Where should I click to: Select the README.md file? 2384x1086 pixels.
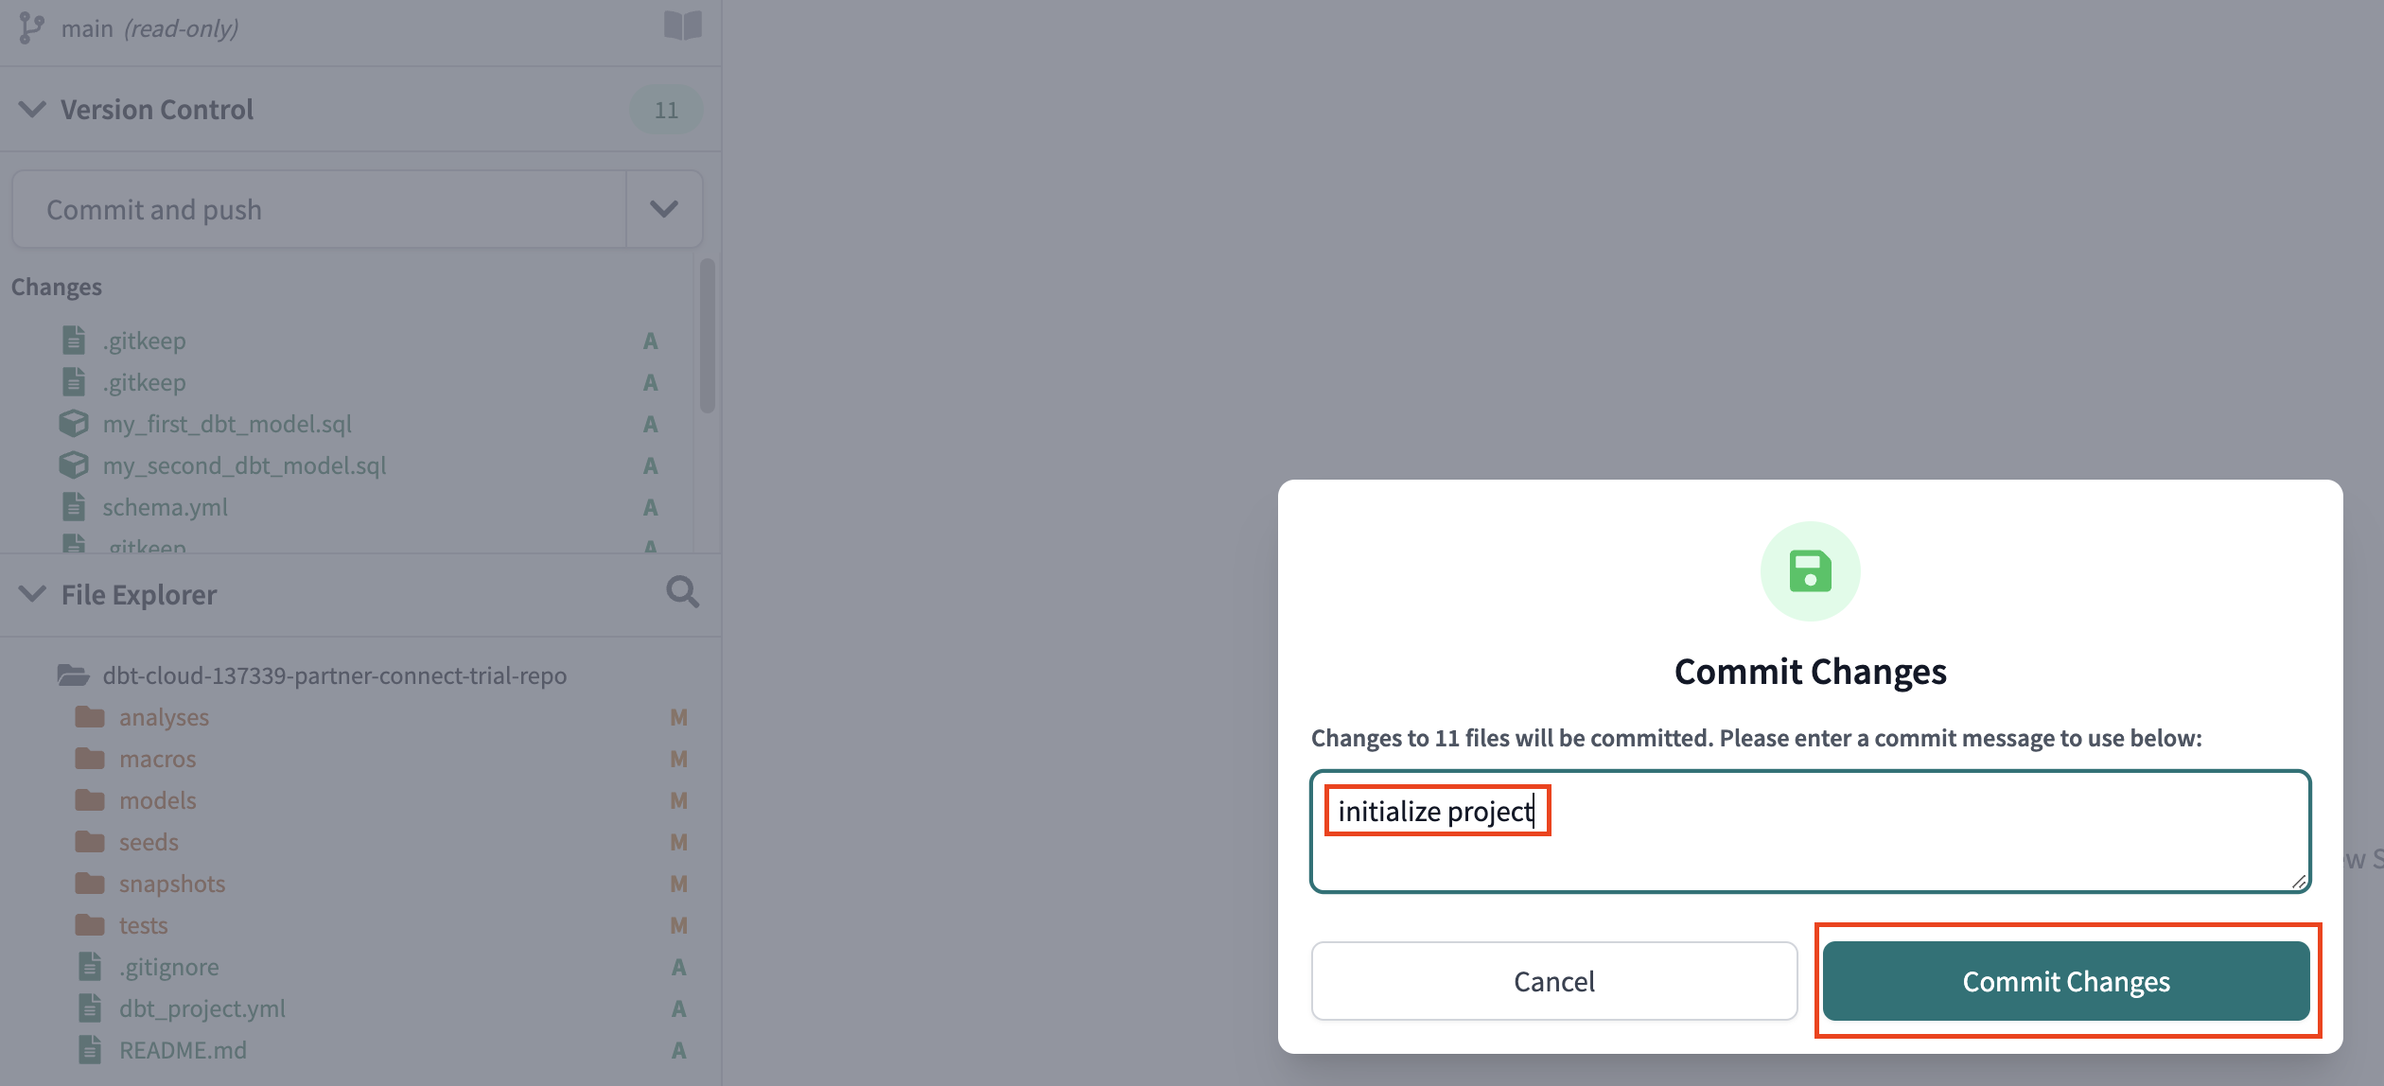(x=183, y=1050)
